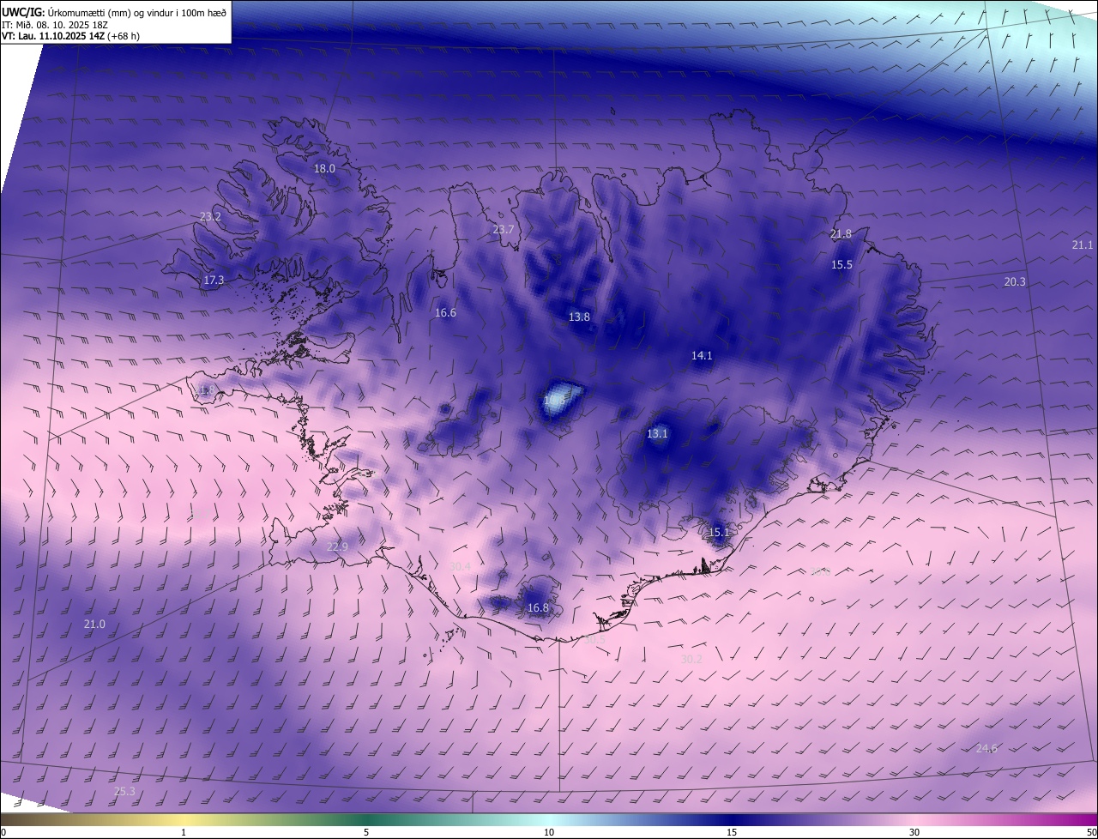The image size is (1098, 839).
Task: Click the title text 'Úrkomumætti (mm) og vindur í 100m hæð'
Action: pos(137,12)
